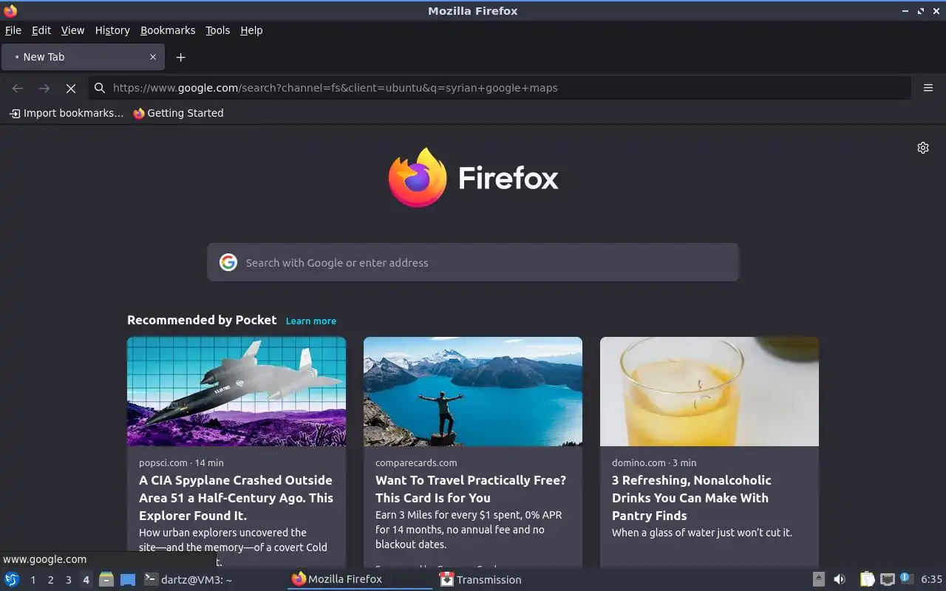Viewport: 946px width, 591px height.
Task: Personalize new tab via gear icon
Action: click(923, 148)
